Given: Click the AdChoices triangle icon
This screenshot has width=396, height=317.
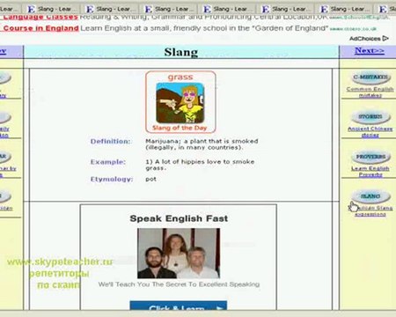Looking at the screenshot, I should pos(385,39).
